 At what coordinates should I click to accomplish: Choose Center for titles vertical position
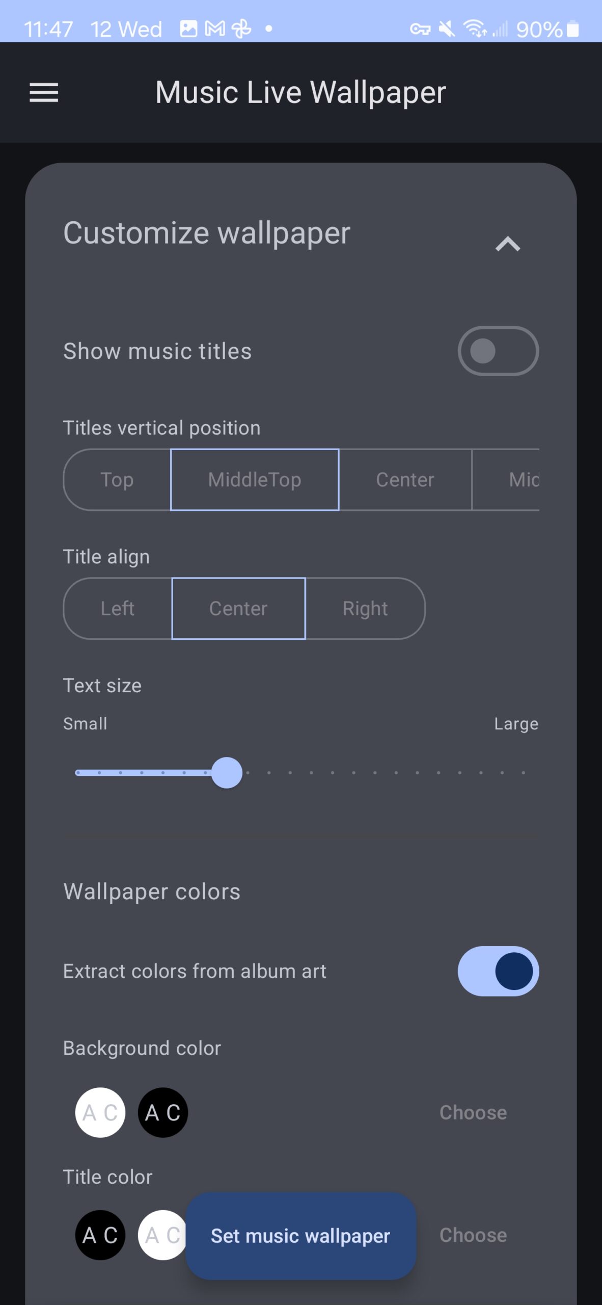click(x=405, y=480)
